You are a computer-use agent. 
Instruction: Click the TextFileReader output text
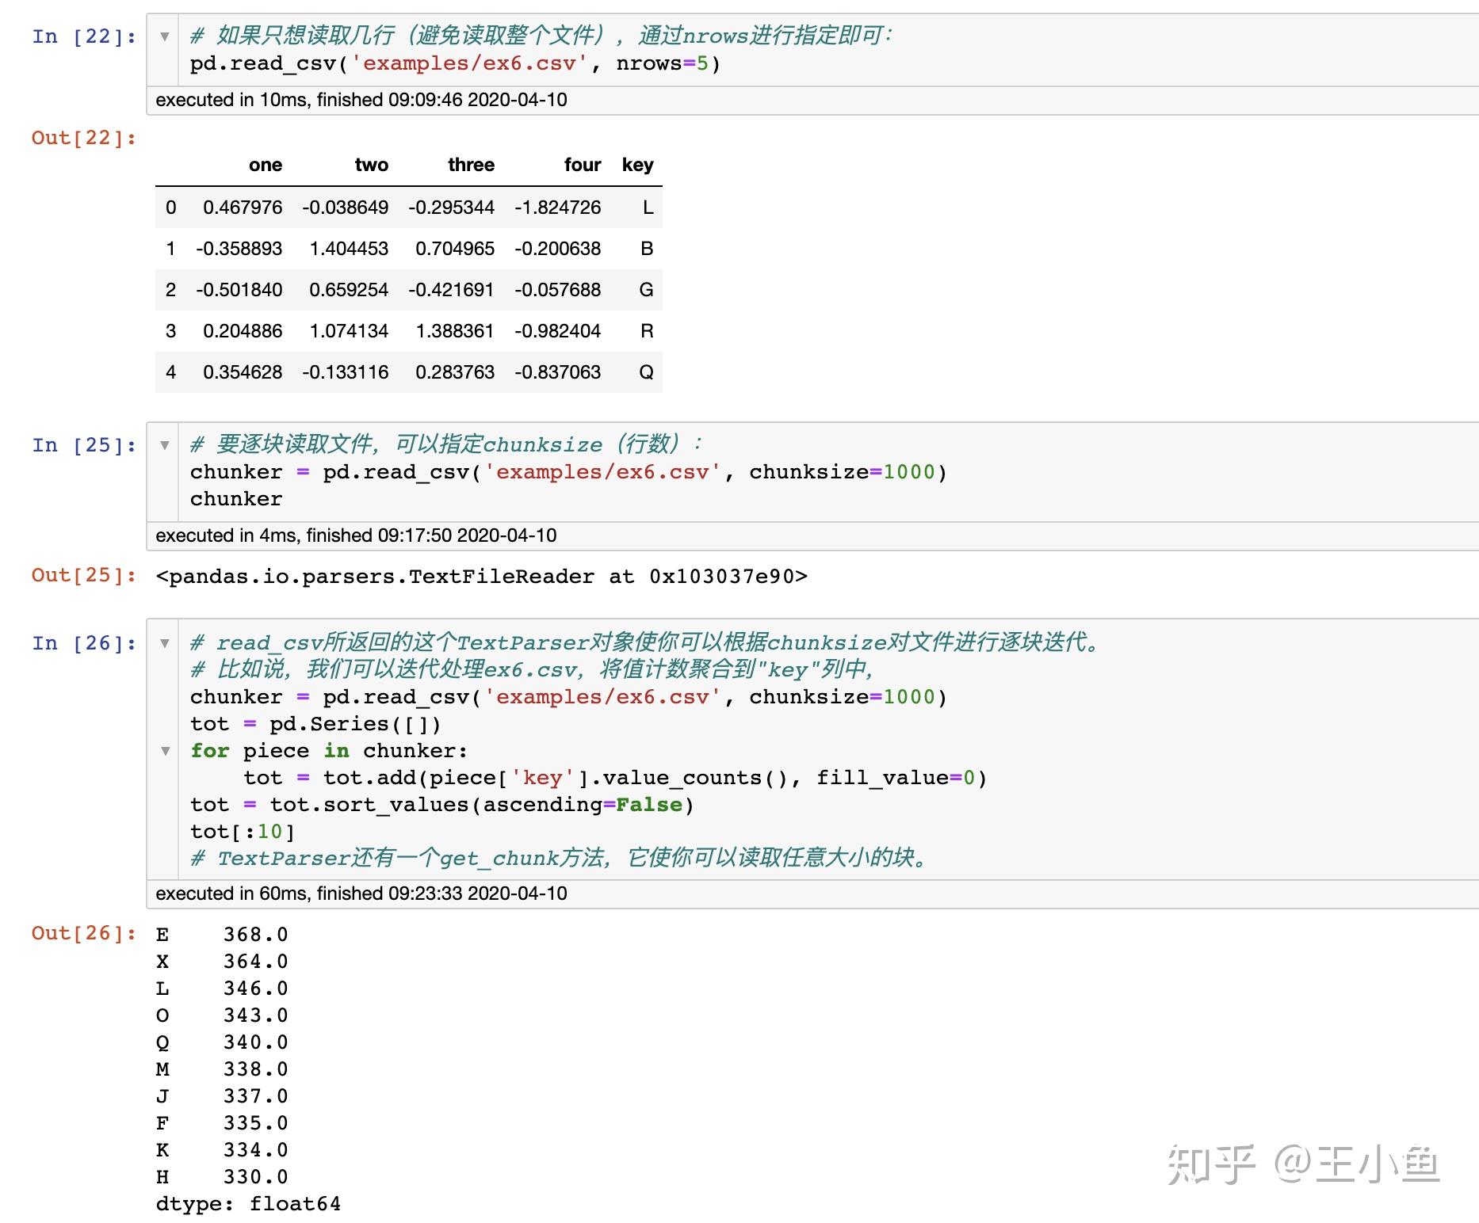click(x=482, y=577)
